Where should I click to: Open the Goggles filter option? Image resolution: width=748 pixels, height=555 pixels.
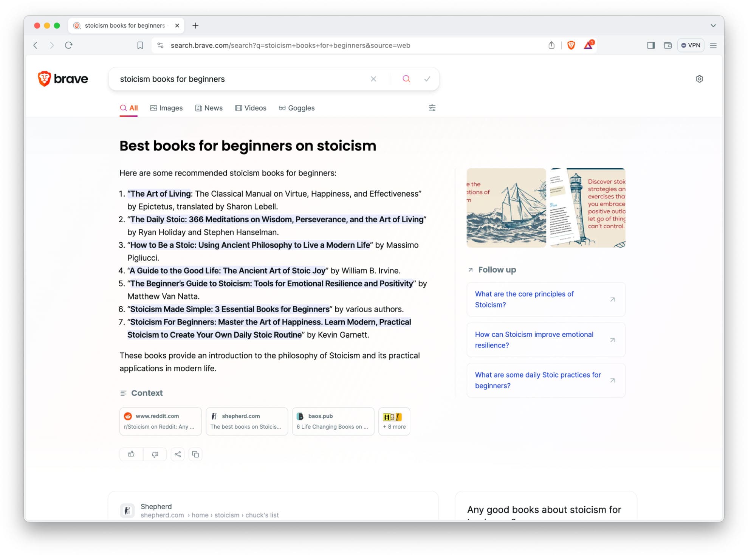coord(297,108)
